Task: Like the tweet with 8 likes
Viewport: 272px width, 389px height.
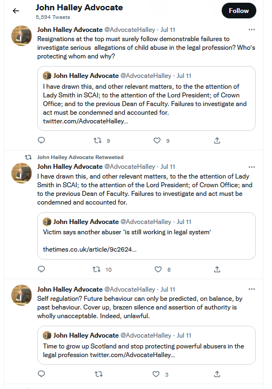Action: pyautogui.click(x=158, y=269)
